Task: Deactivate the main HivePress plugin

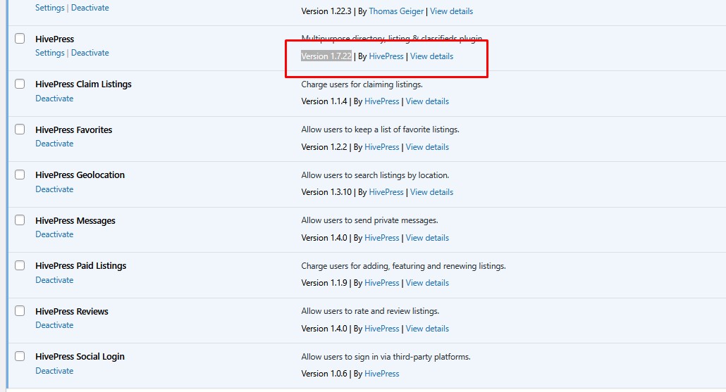Action: pos(90,53)
